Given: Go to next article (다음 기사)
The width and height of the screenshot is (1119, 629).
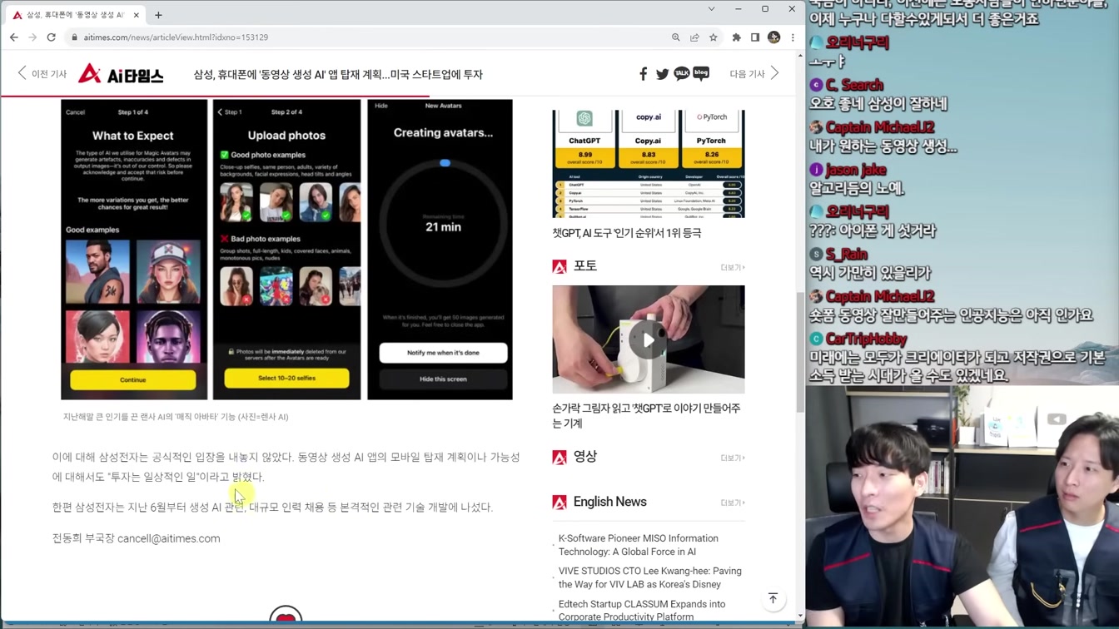Looking at the screenshot, I should 754,74.
